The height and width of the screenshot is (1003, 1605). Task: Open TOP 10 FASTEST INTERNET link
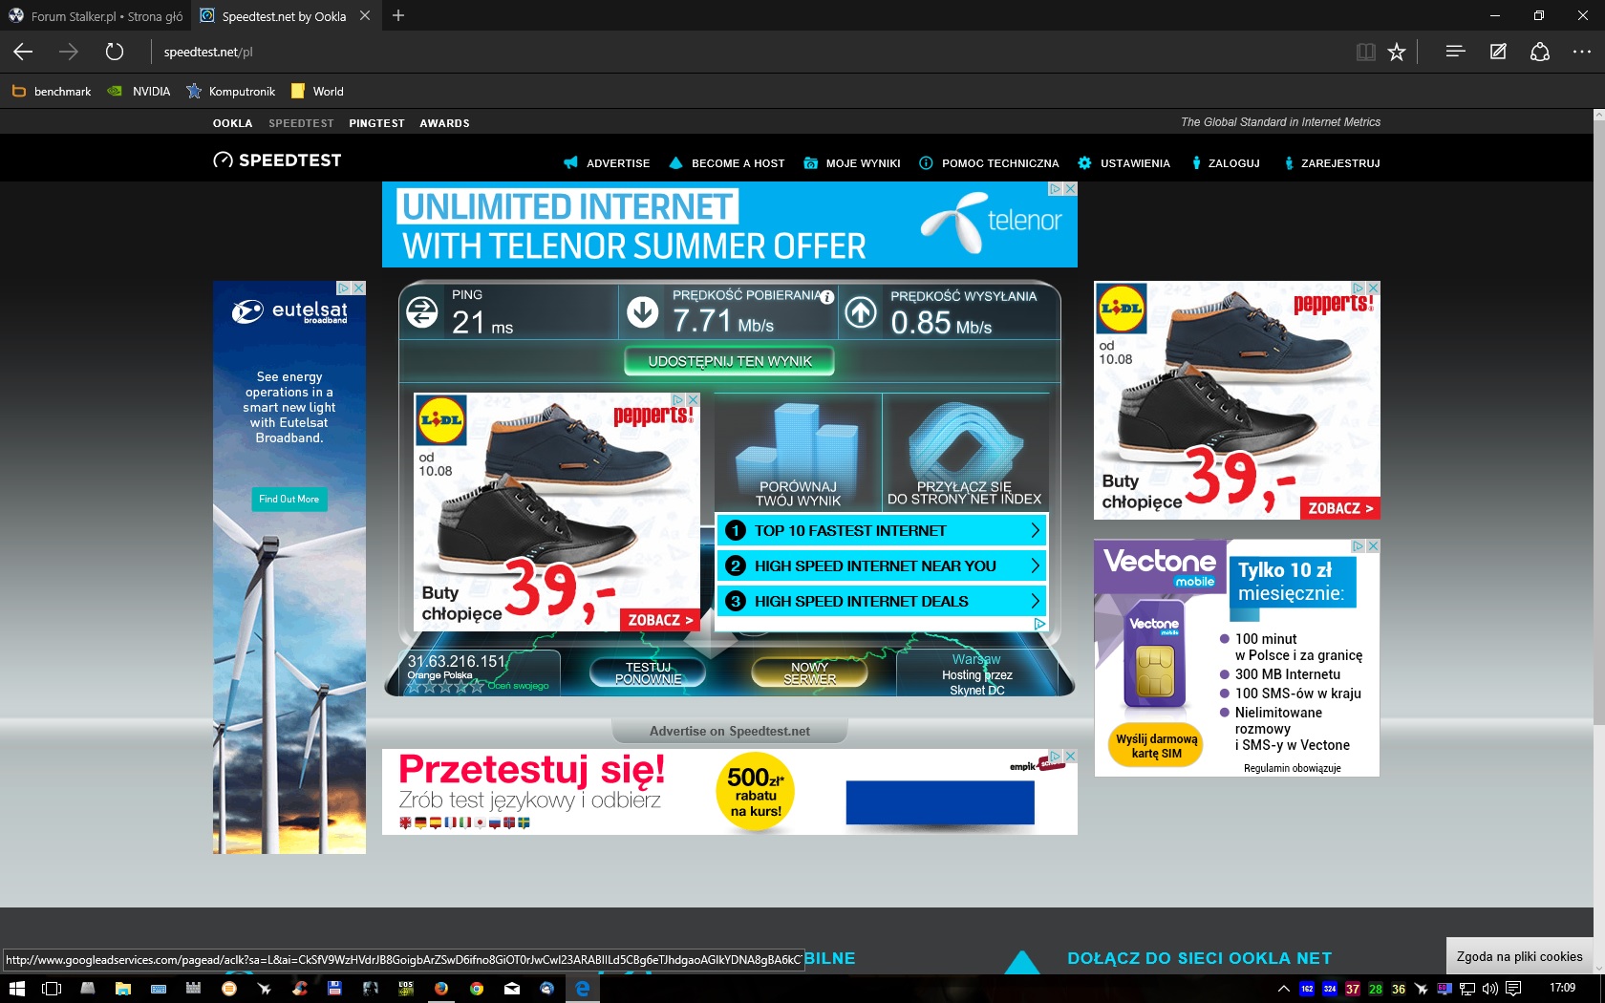(x=882, y=530)
